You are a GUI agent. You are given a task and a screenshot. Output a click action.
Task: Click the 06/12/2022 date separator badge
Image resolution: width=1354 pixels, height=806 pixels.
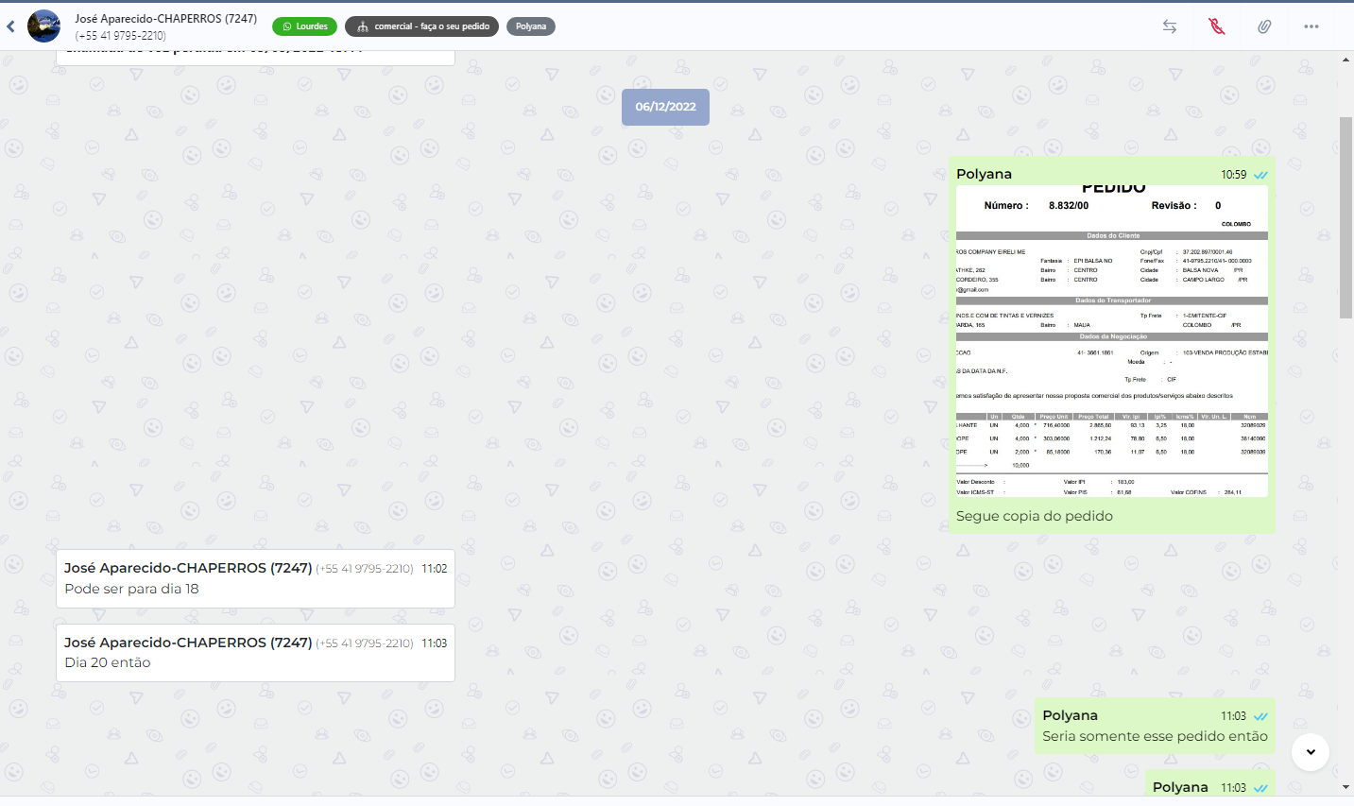(665, 107)
